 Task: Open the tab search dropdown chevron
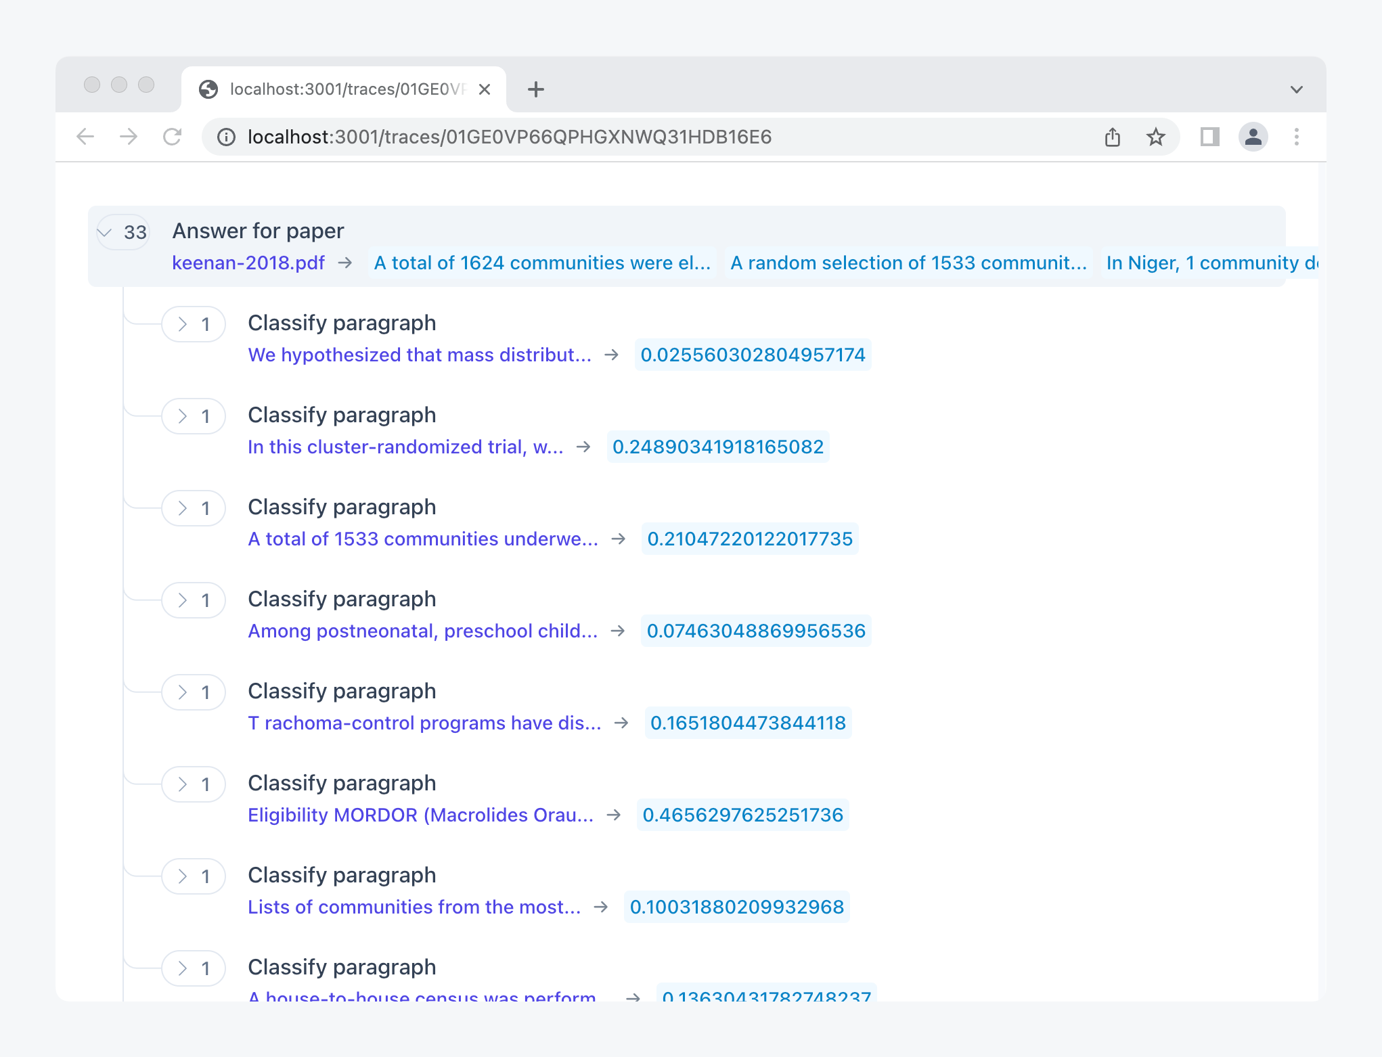coord(1296,89)
